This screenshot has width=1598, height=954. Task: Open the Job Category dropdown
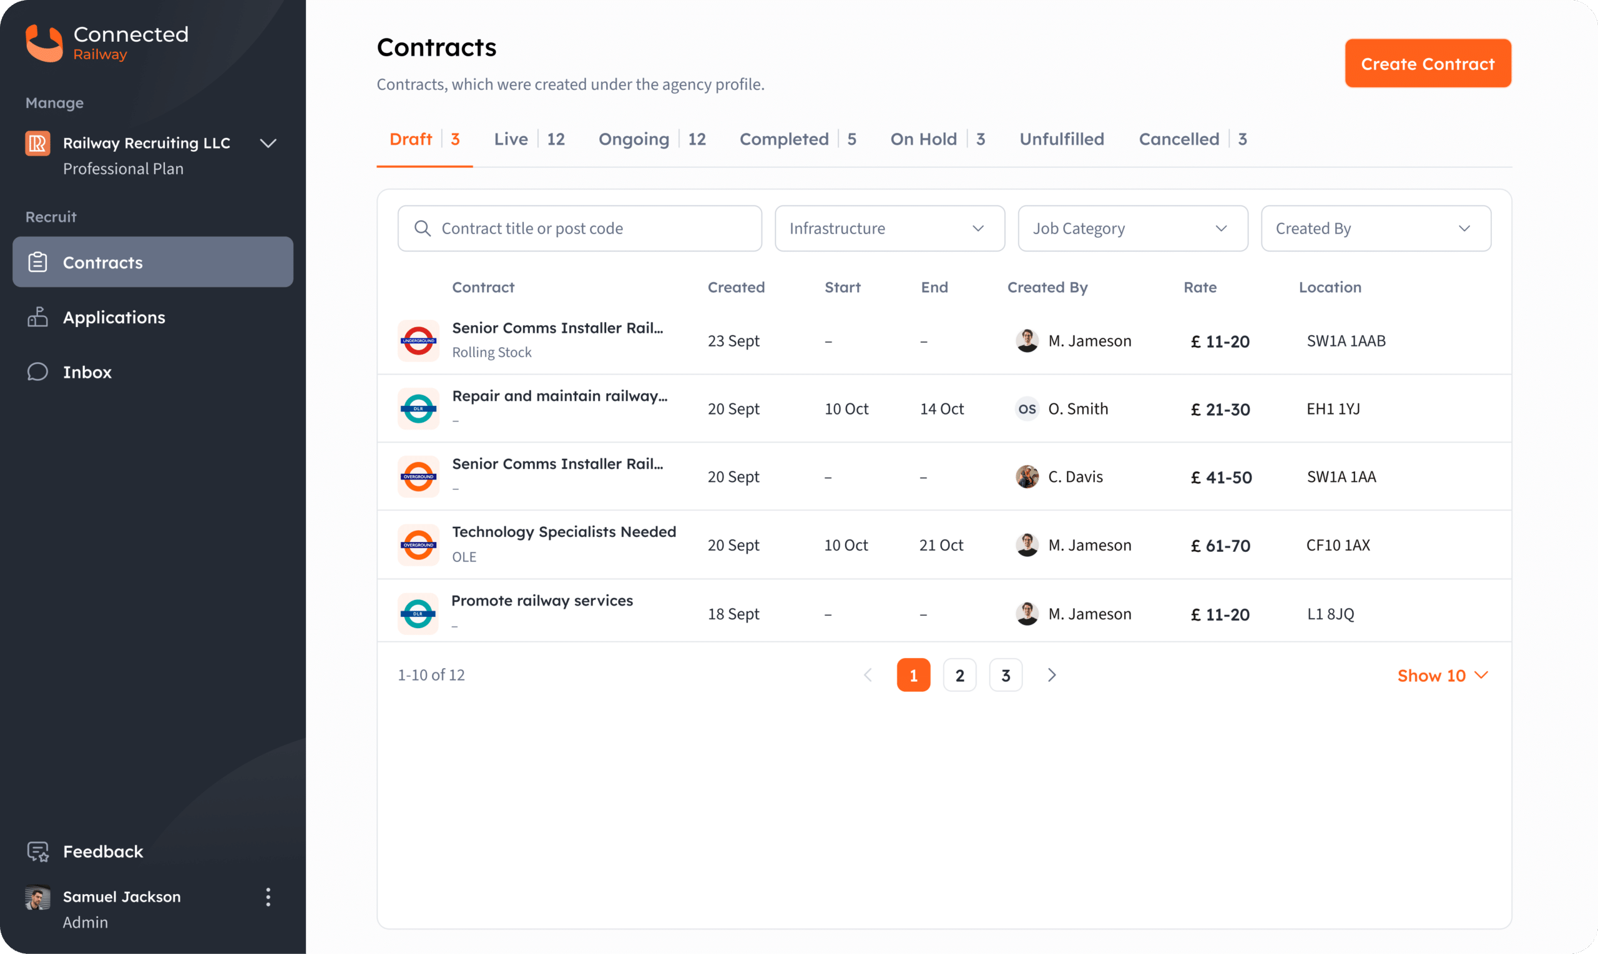[1132, 229]
